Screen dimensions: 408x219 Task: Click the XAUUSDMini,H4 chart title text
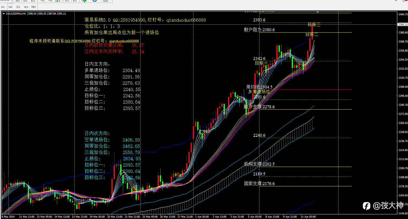(16, 13)
